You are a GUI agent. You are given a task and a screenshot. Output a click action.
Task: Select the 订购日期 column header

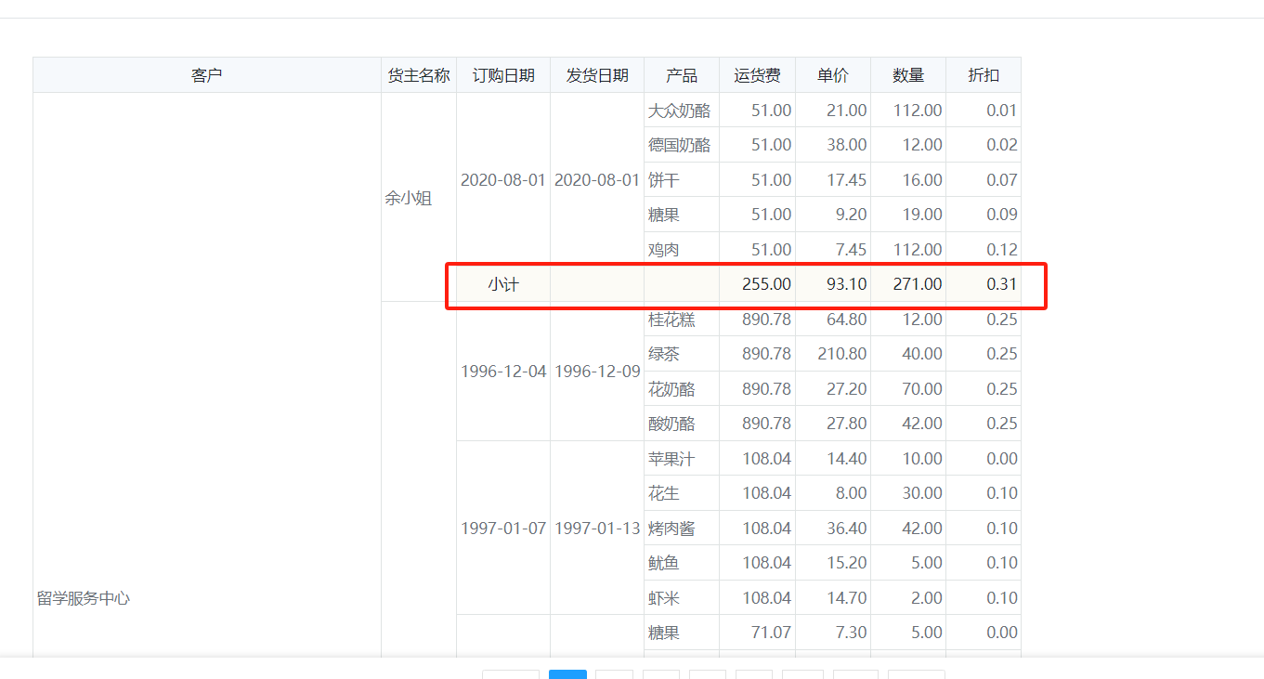502,75
